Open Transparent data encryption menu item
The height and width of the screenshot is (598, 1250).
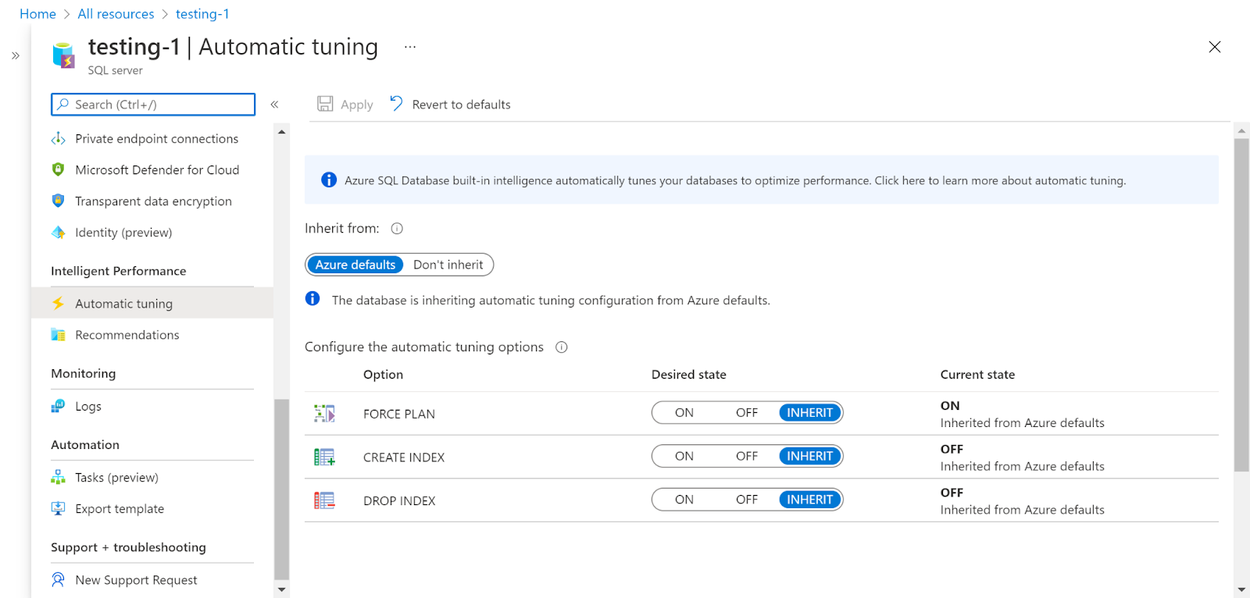pyautogui.click(x=153, y=201)
